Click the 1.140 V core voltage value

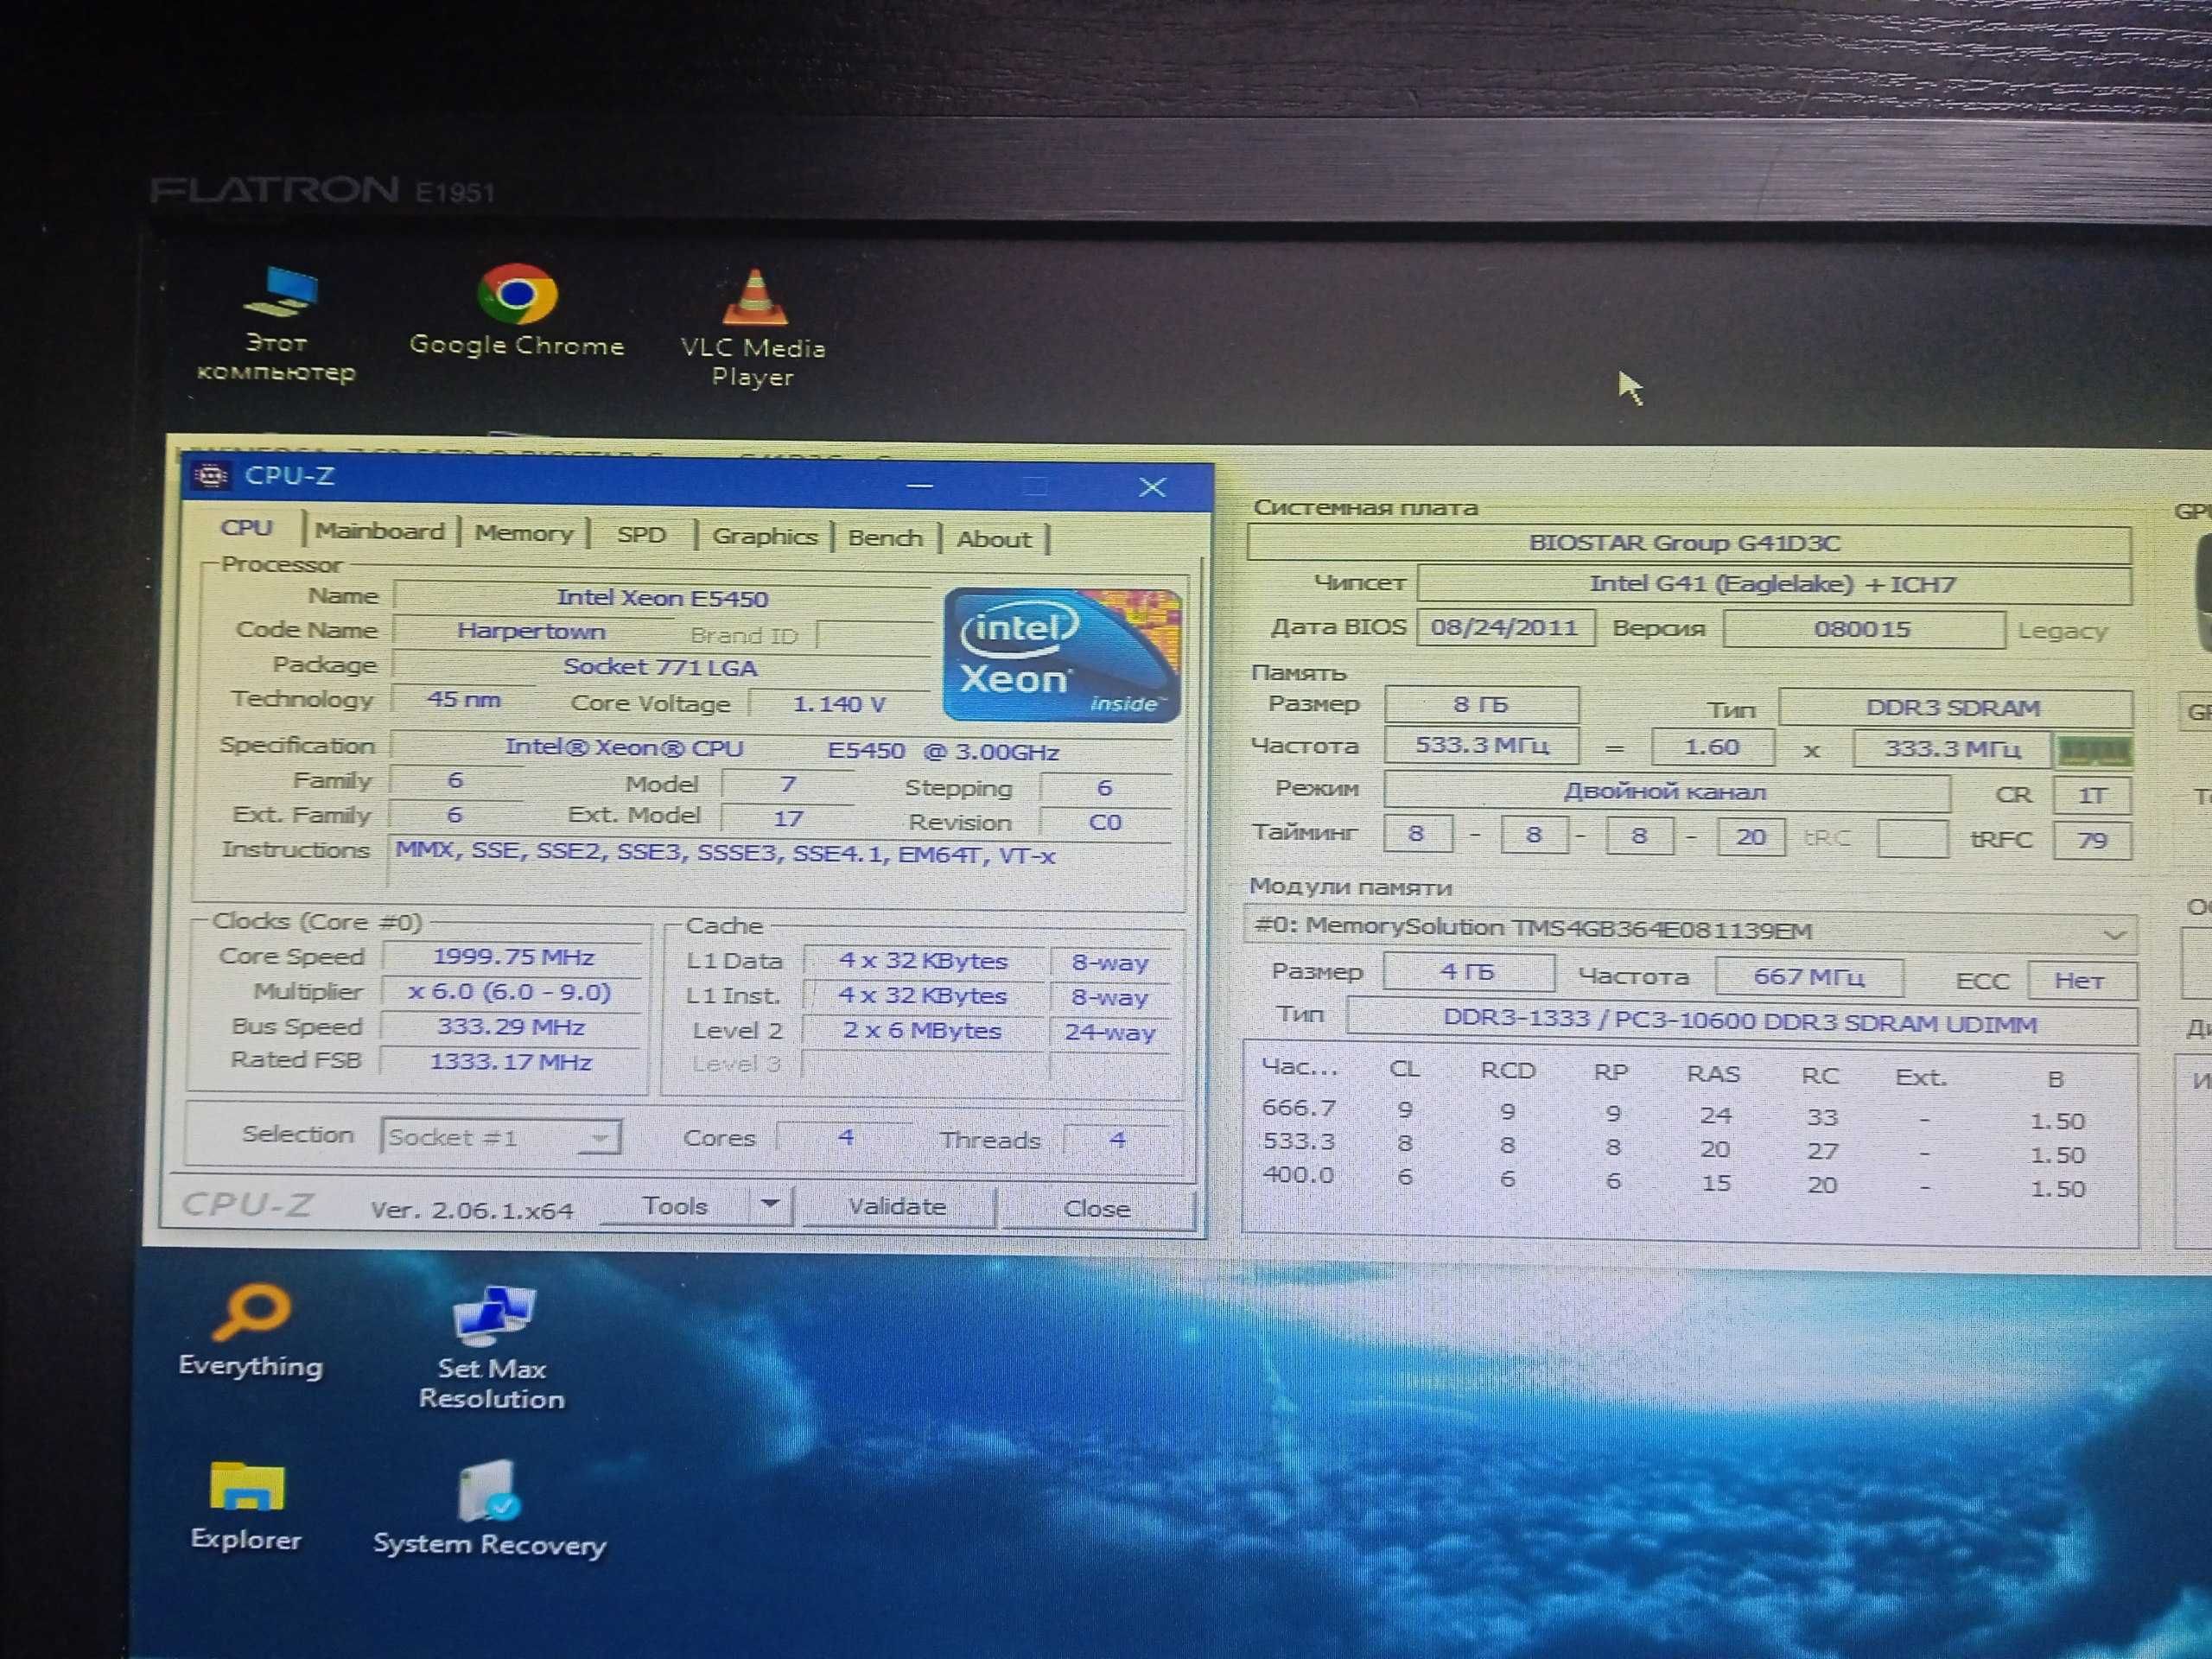click(839, 704)
